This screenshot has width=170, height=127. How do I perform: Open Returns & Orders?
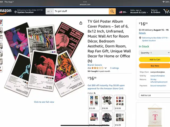tap(156, 11)
